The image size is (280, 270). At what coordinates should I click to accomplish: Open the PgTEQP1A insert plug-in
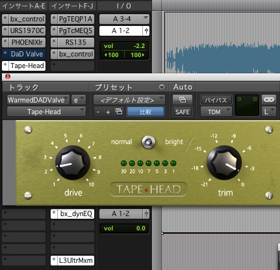coord(75,19)
